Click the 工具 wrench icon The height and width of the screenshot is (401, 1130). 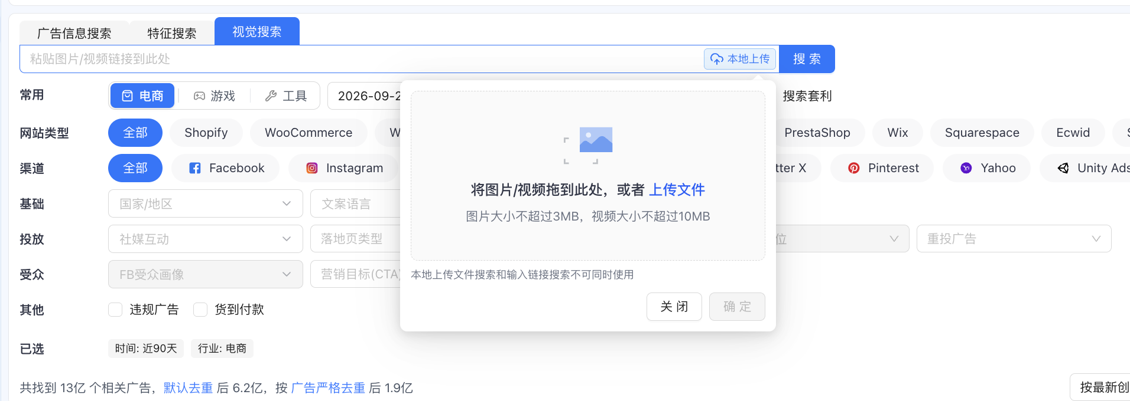click(x=271, y=96)
